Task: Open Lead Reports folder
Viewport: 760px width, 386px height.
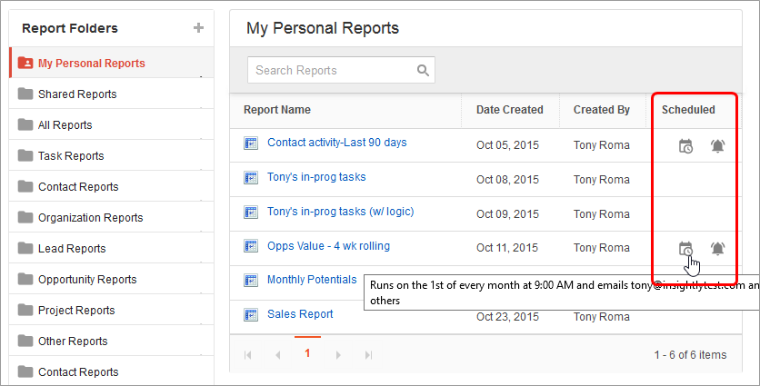Action: 112,249
